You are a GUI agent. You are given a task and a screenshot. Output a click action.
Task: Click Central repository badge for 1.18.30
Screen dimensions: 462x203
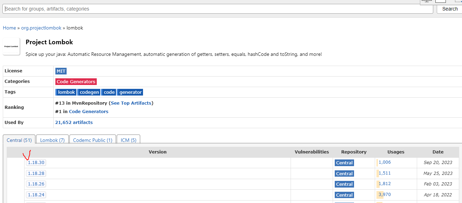pos(344,163)
